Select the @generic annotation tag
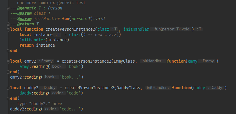Screen dimensions: 236x114 tap(27, 8)
